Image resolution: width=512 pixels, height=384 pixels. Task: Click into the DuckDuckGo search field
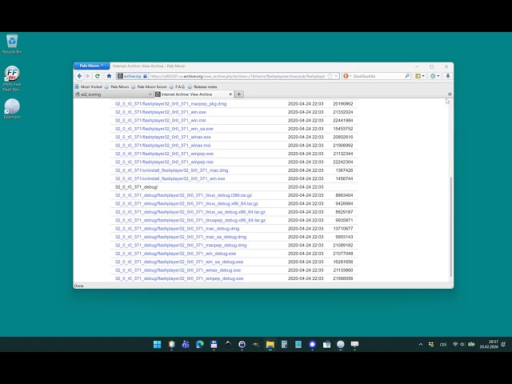(x=378, y=76)
